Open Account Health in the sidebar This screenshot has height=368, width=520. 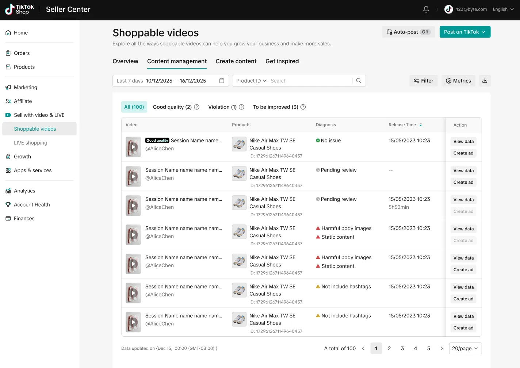32,205
